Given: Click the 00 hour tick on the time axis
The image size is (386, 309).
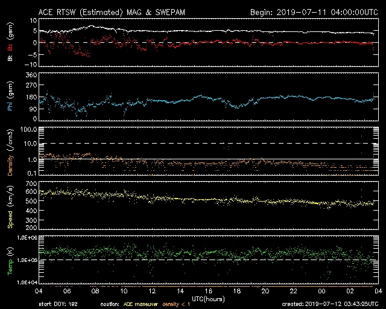Looking at the screenshot, I should point(321,291).
